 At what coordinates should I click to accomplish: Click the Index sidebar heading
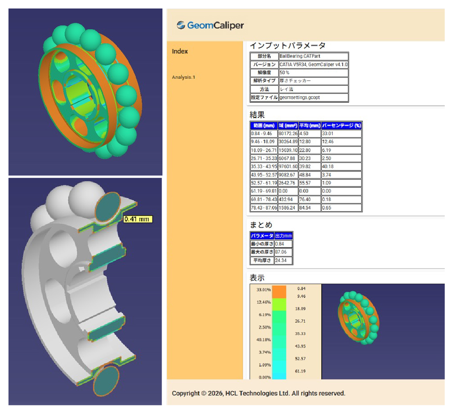coord(180,51)
